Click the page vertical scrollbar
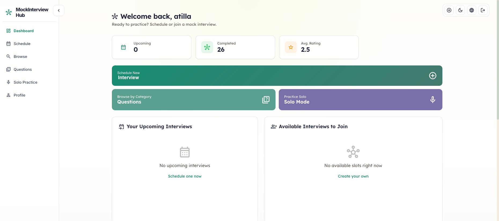The width and height of the screenshot is (499, 221). [x=498, y=60]
